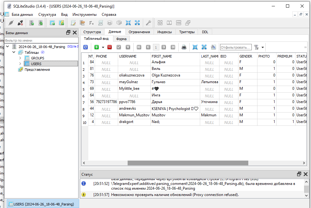Viewport: 311px width, 208px height.
Task: Expand the GROUPS table tree node
Action: (20, 58)
